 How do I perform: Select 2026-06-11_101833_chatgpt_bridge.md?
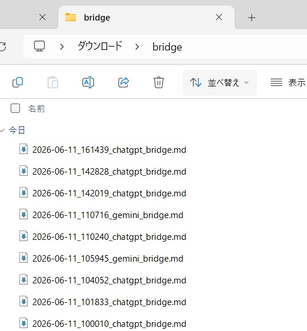tap(109, 302)
